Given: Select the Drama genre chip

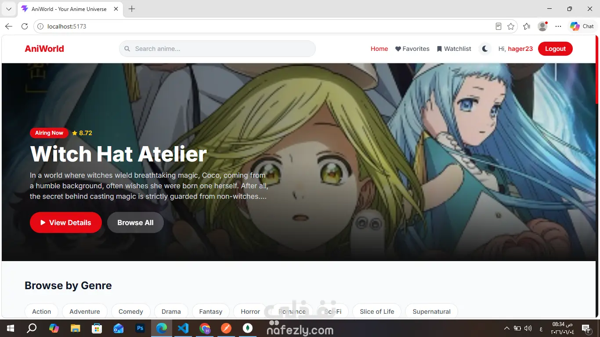Looking at the screenshot, I should click(x=171, y=311).
